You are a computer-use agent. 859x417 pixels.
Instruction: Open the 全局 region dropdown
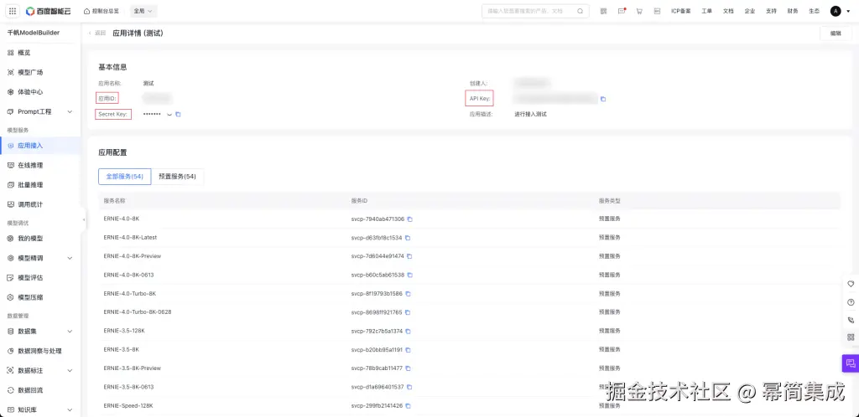coord(143,11)
